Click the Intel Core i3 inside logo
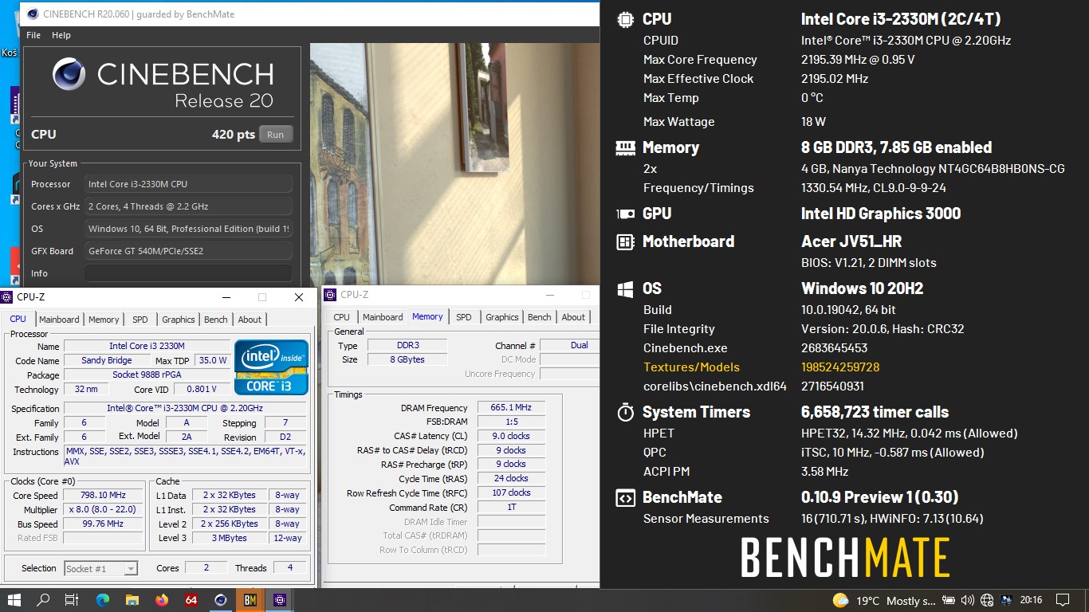Viewport: 1089px width, 612px height. point(271,367)
